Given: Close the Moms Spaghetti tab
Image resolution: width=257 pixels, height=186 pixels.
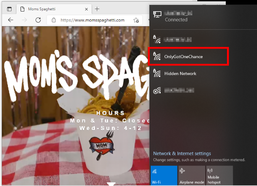Looking at the screenshot, I should pyautogui.click(x=85, y=9).
